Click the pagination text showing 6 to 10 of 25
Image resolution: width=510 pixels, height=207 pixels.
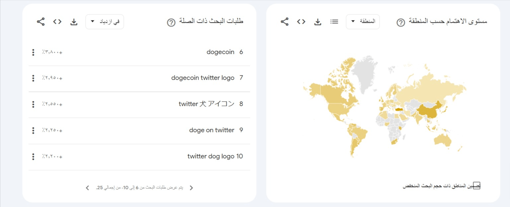(x=139, y=188)
